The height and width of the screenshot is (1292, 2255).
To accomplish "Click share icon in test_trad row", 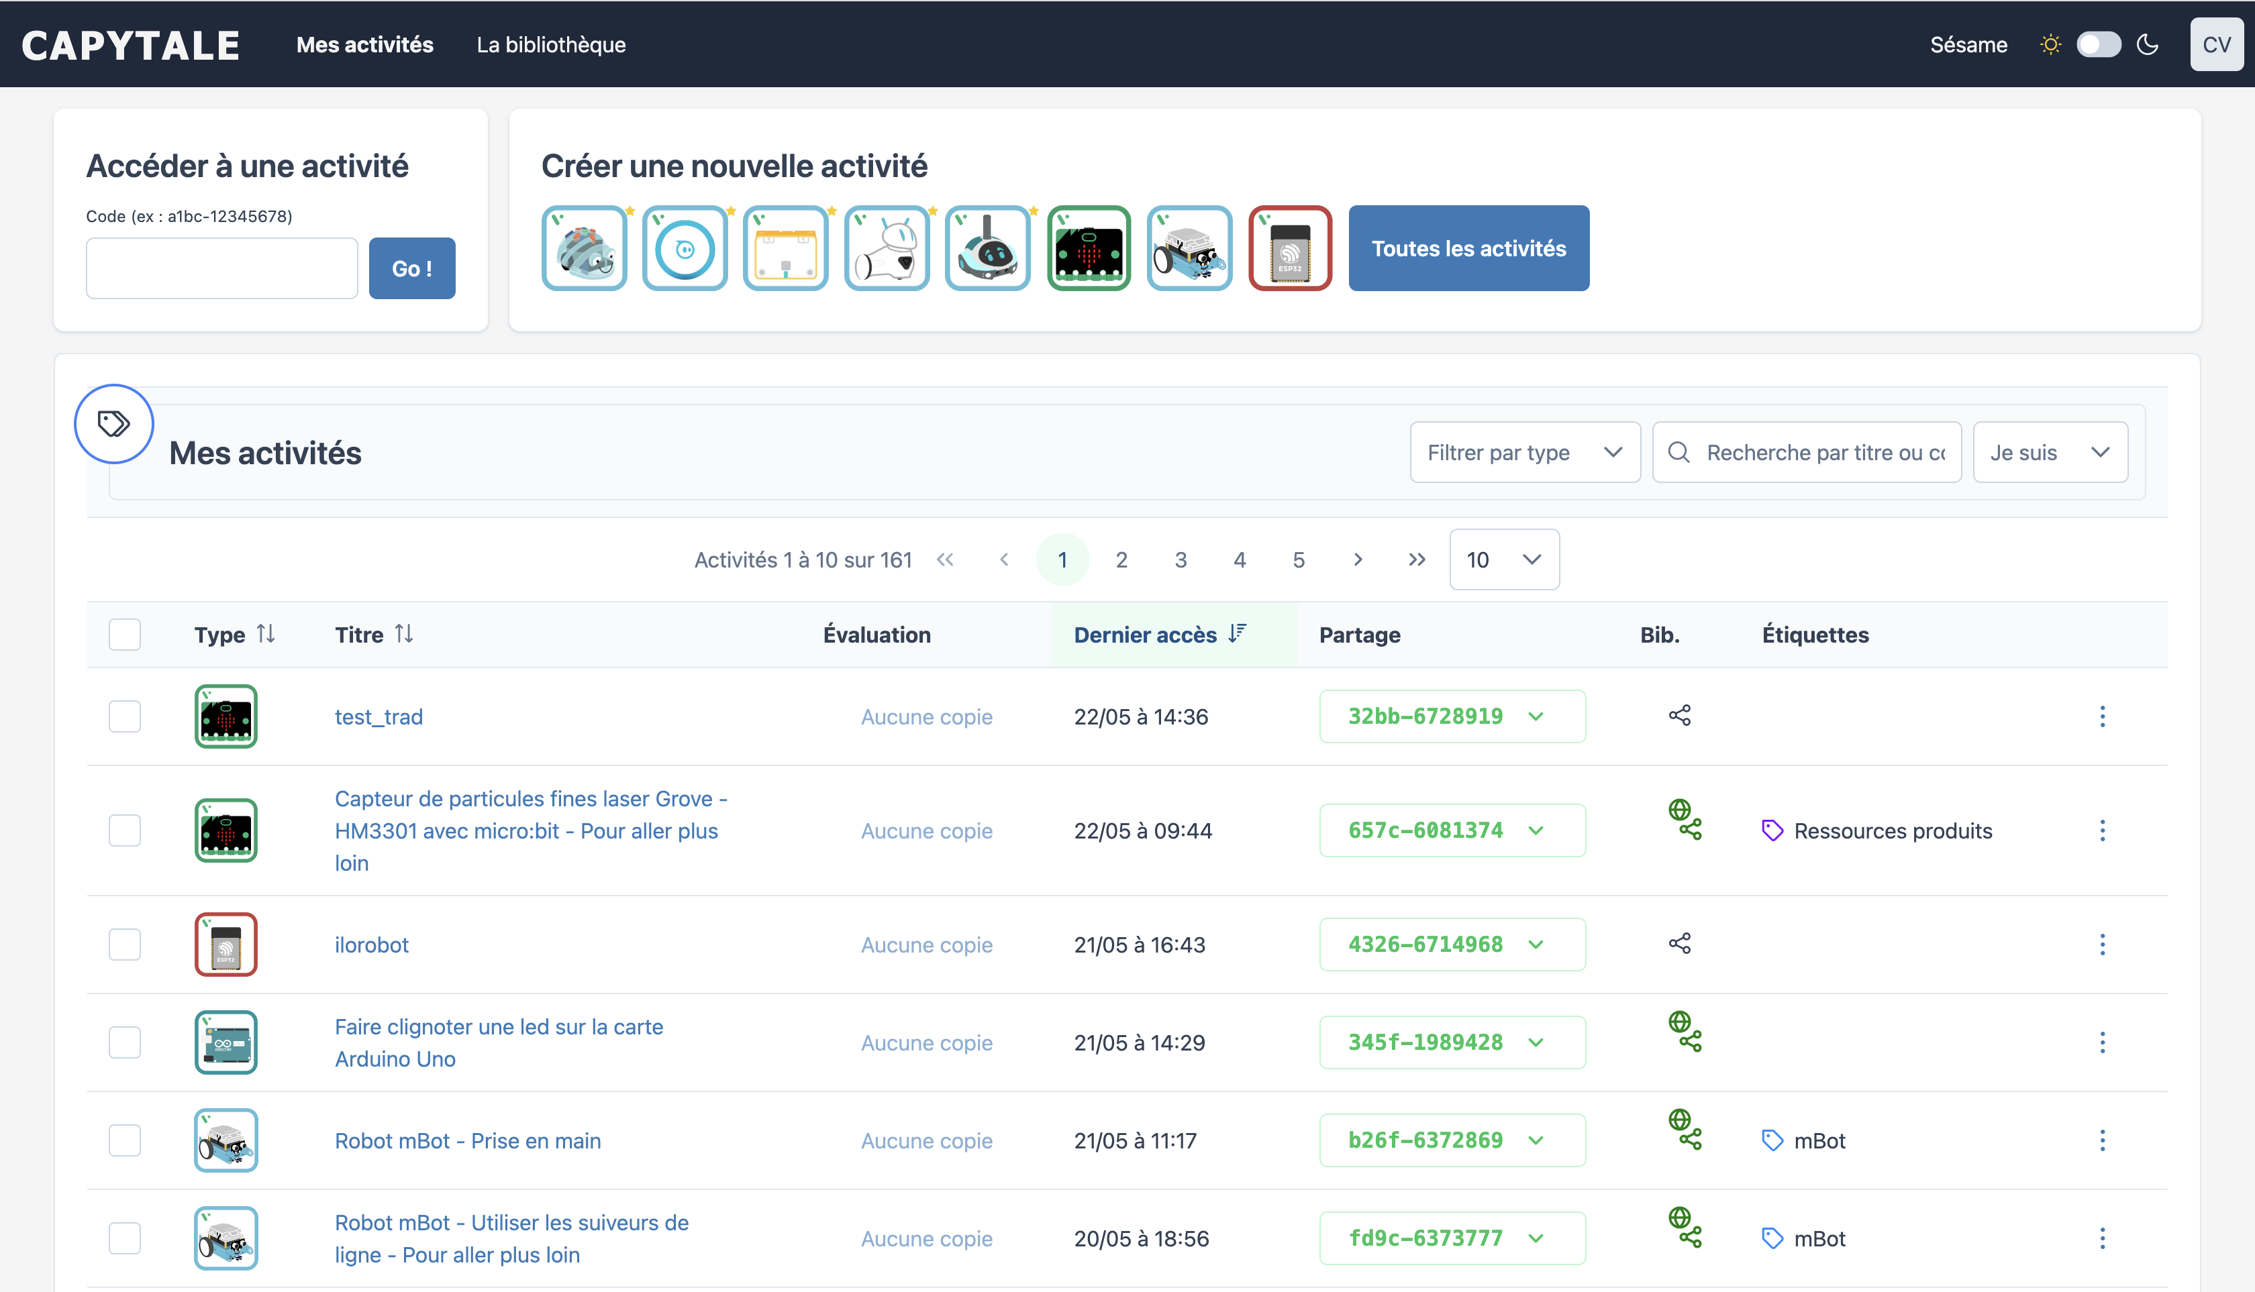I will click(x=1678, y=715).
